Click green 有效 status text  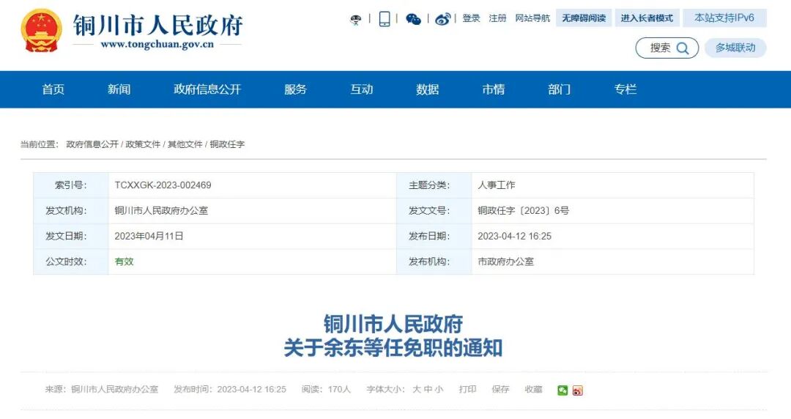click(x=124, y=262)
